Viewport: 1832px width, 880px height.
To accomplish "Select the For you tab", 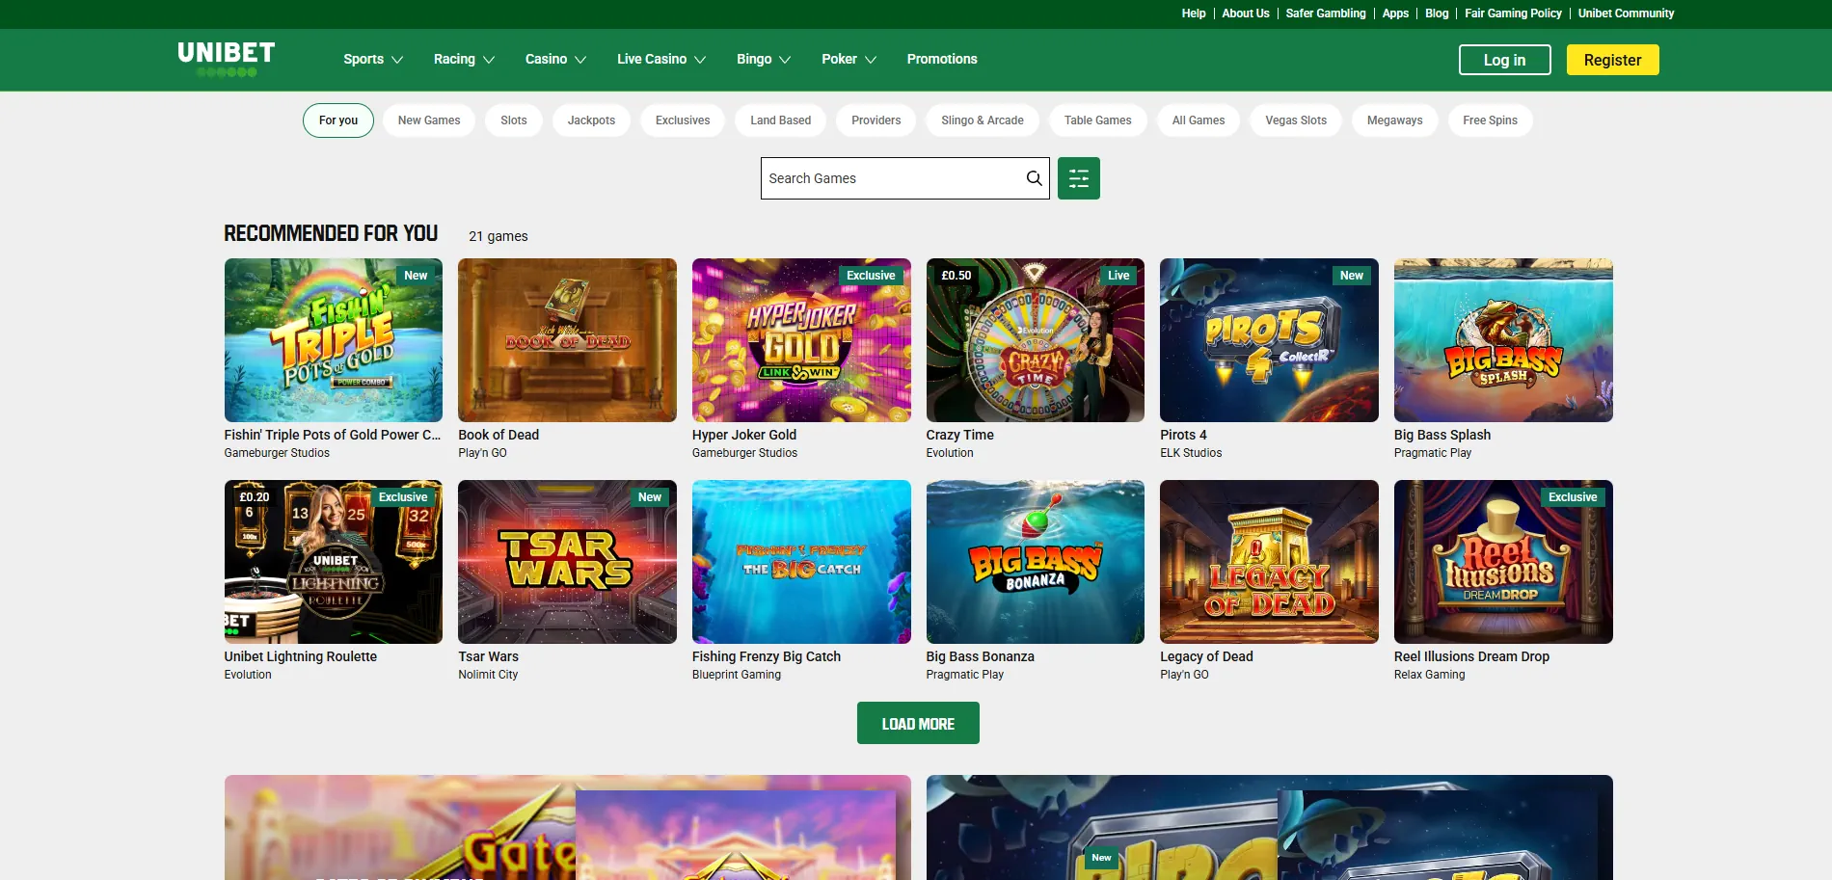I will (338, 120).
